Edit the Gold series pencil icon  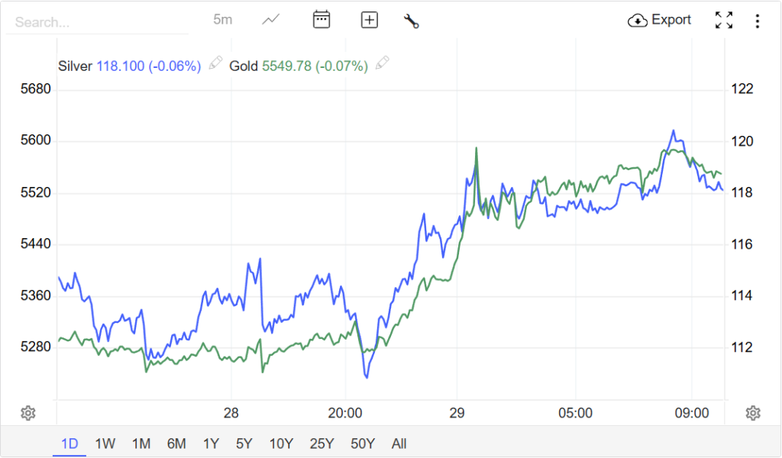(383, 63)
